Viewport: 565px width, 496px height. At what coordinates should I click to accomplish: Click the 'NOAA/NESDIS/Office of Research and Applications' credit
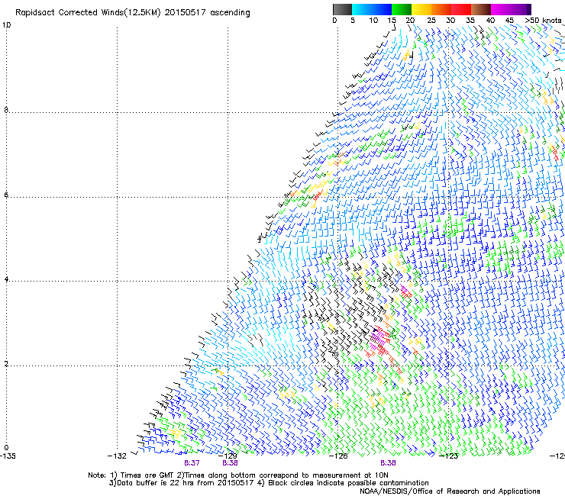450,491
